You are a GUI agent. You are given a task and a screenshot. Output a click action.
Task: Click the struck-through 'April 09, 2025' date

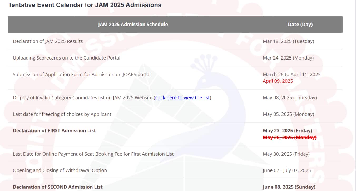pyautogui.click(x=278, y=81)
